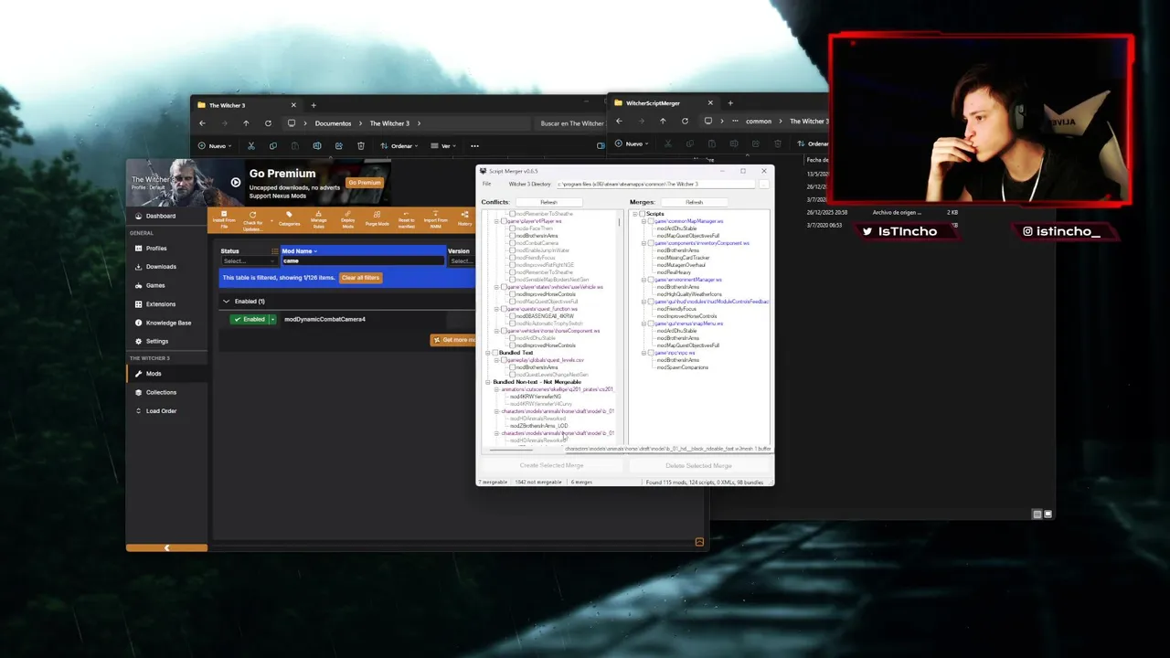
Task: Check the inventoryComponent.ws merge checkbox
Action: tap(650, 243)
